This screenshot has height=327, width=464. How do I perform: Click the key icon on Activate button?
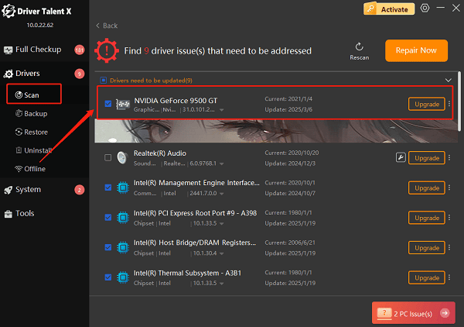(x=370, y=9)
